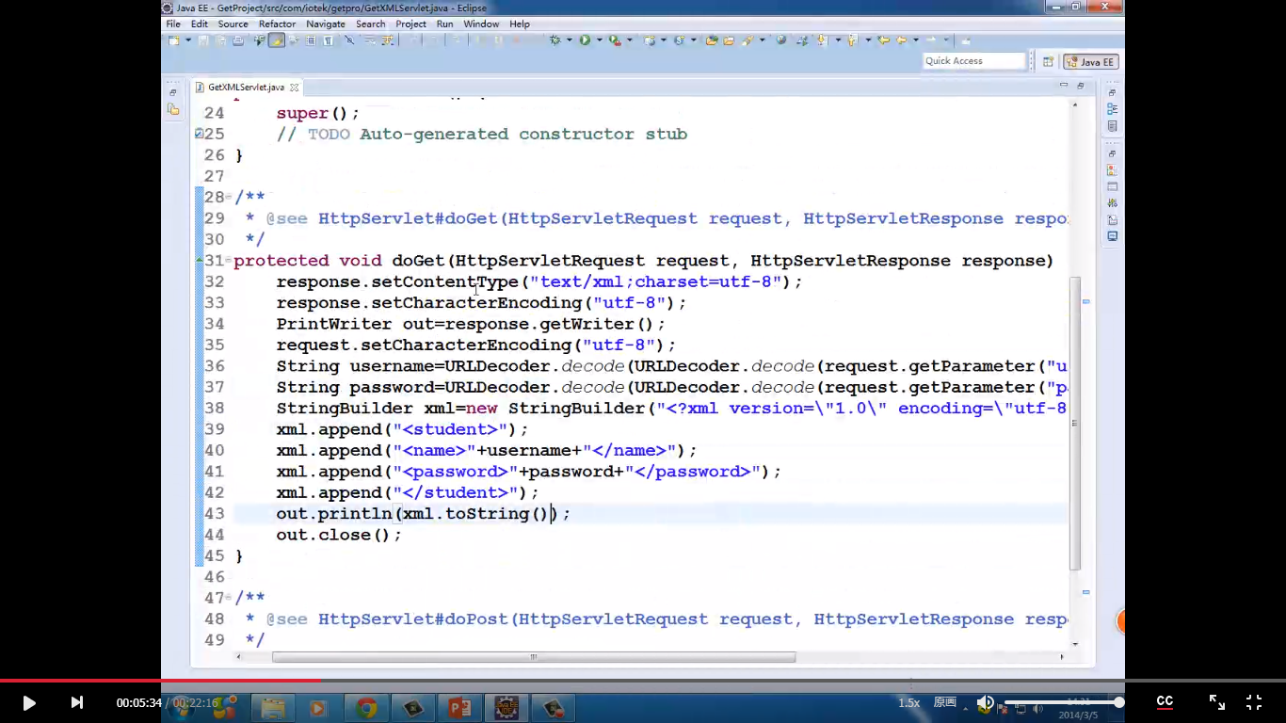Skip to the next video
This screenshot has height=723, width=1286.
click(77, 702)
